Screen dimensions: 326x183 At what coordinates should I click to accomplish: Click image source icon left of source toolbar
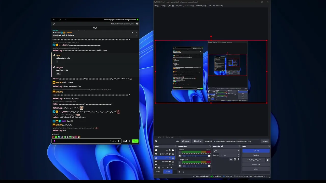pyautogui.click(x=156, y=141)
